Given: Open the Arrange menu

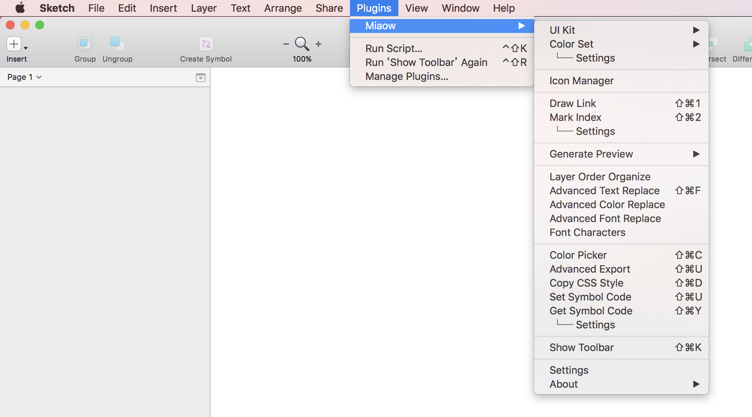Looking at the screenshot, I should point(283,8).
